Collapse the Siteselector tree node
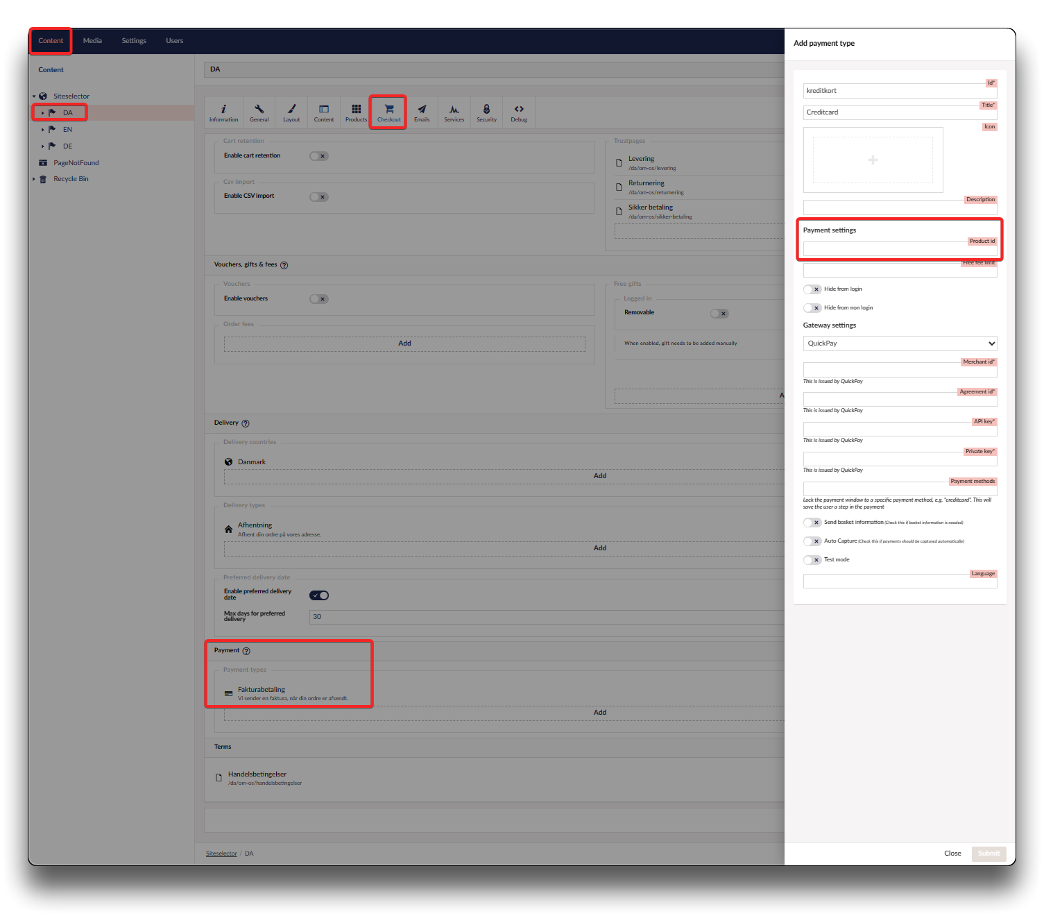This screenshot has height=916, width=1044. point(34,96)
